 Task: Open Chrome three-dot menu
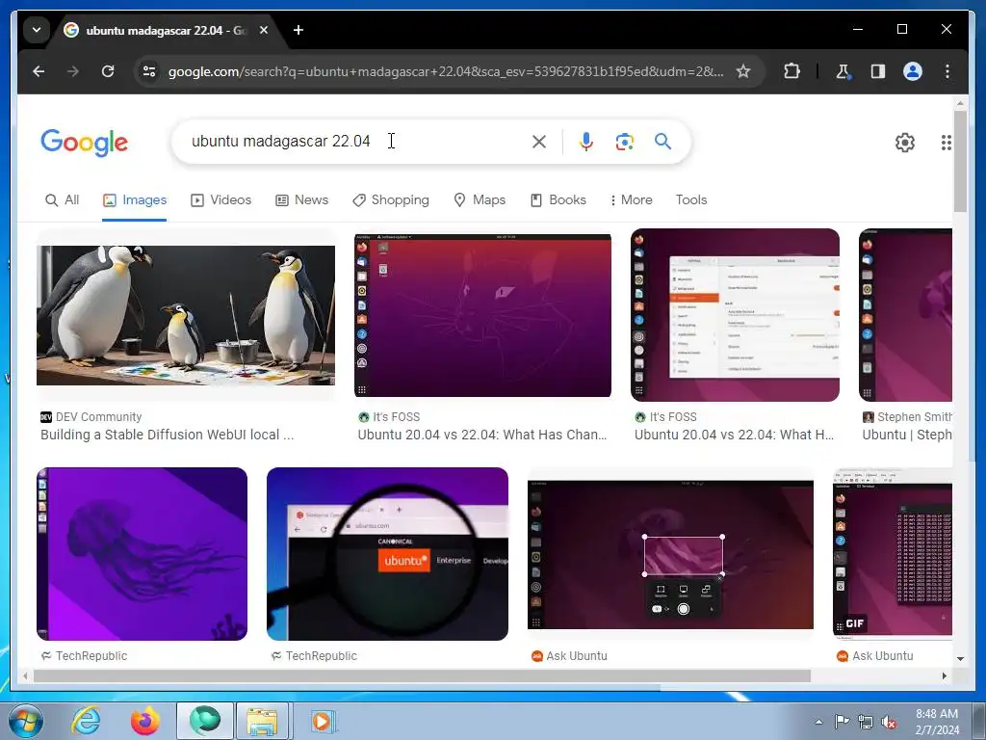(947, 71)
